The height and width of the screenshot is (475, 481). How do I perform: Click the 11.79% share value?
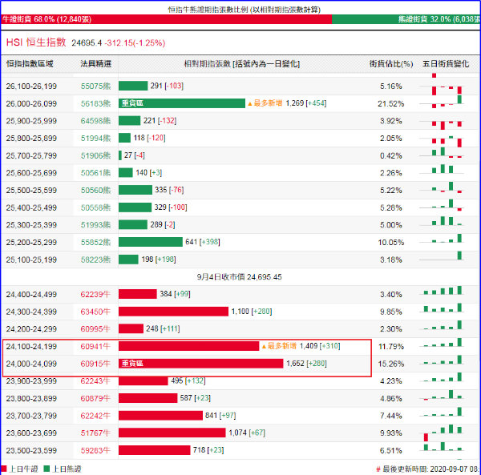pyautogui.click(x=391, y=347)
